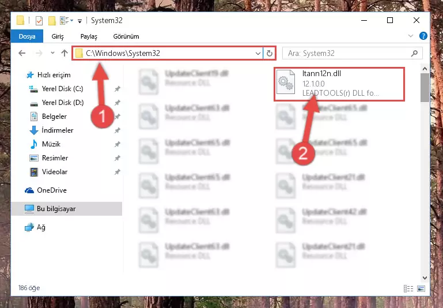Select the ltann12n.dll file
Viewport: 443px width, 308px height.
(x=339, y=84)
